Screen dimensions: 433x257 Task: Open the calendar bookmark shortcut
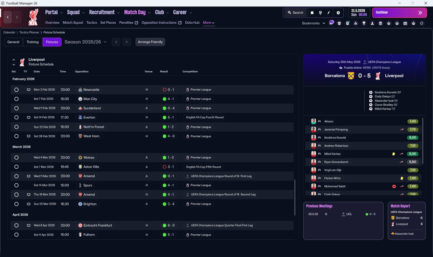405,23
